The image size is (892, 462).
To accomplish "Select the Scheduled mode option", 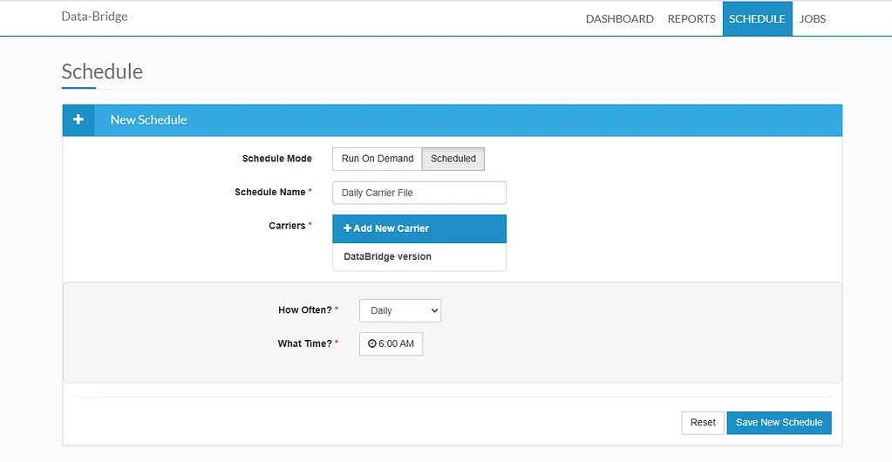I will point(453,159).
